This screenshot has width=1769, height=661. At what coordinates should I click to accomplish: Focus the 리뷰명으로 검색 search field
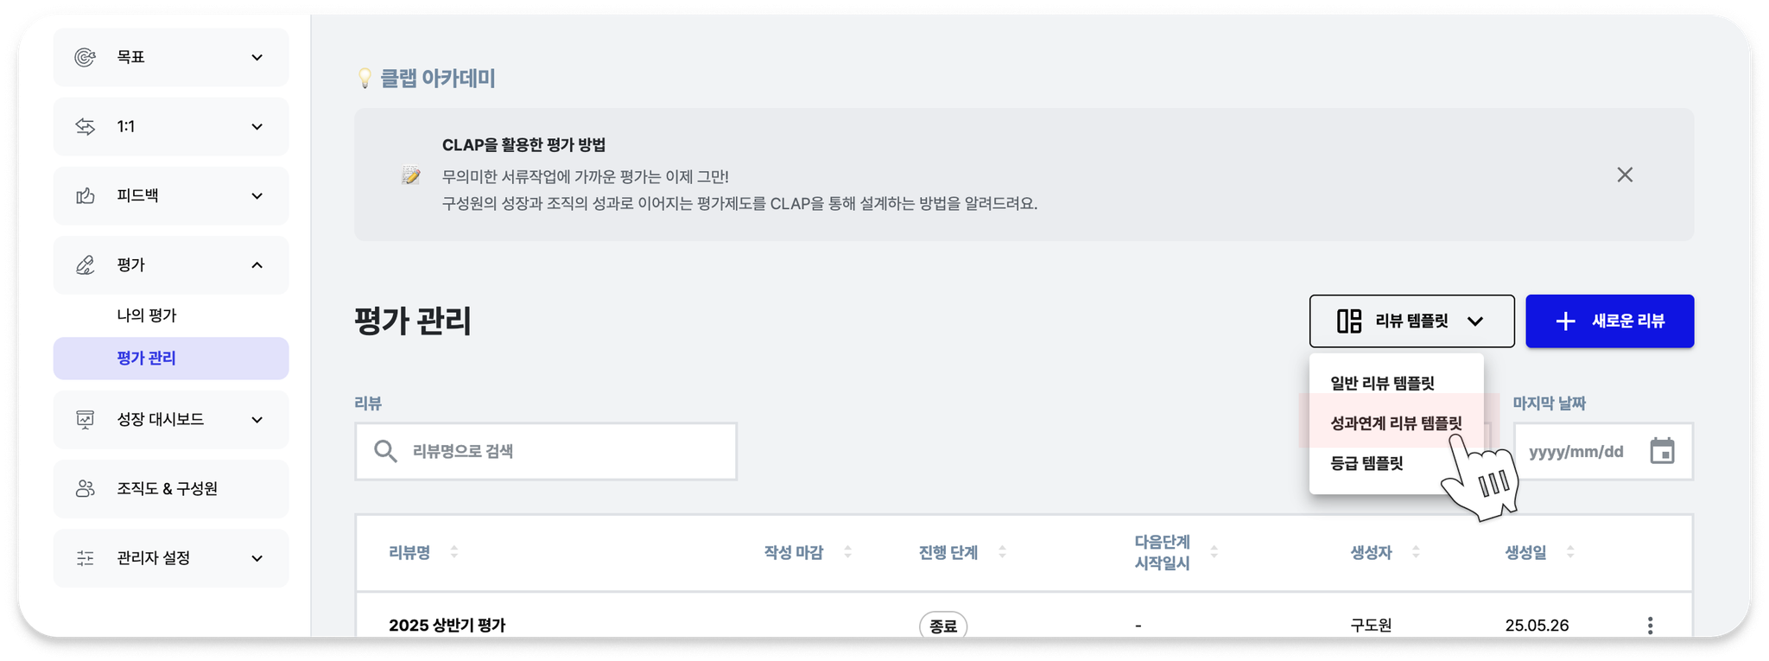[546, 451]
